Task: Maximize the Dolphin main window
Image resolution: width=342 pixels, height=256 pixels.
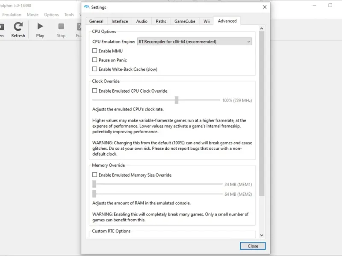Action: [x=330, y=6]
